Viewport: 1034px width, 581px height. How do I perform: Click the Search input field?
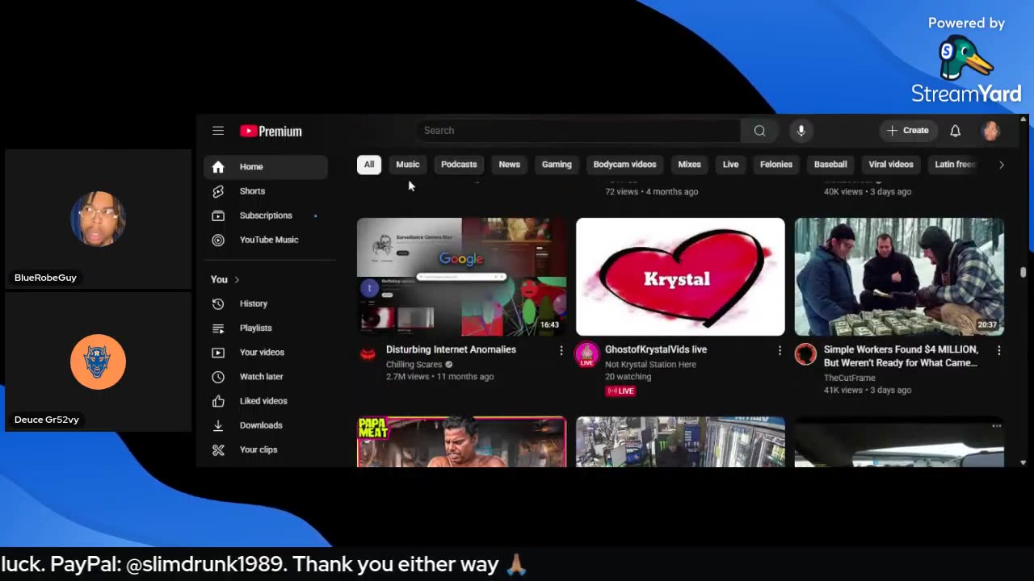click(578, 131)
